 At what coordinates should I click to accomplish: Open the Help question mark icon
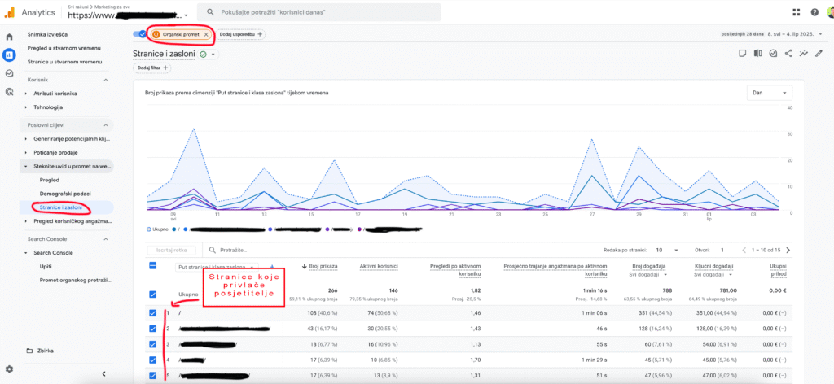(x=815, y=12)
